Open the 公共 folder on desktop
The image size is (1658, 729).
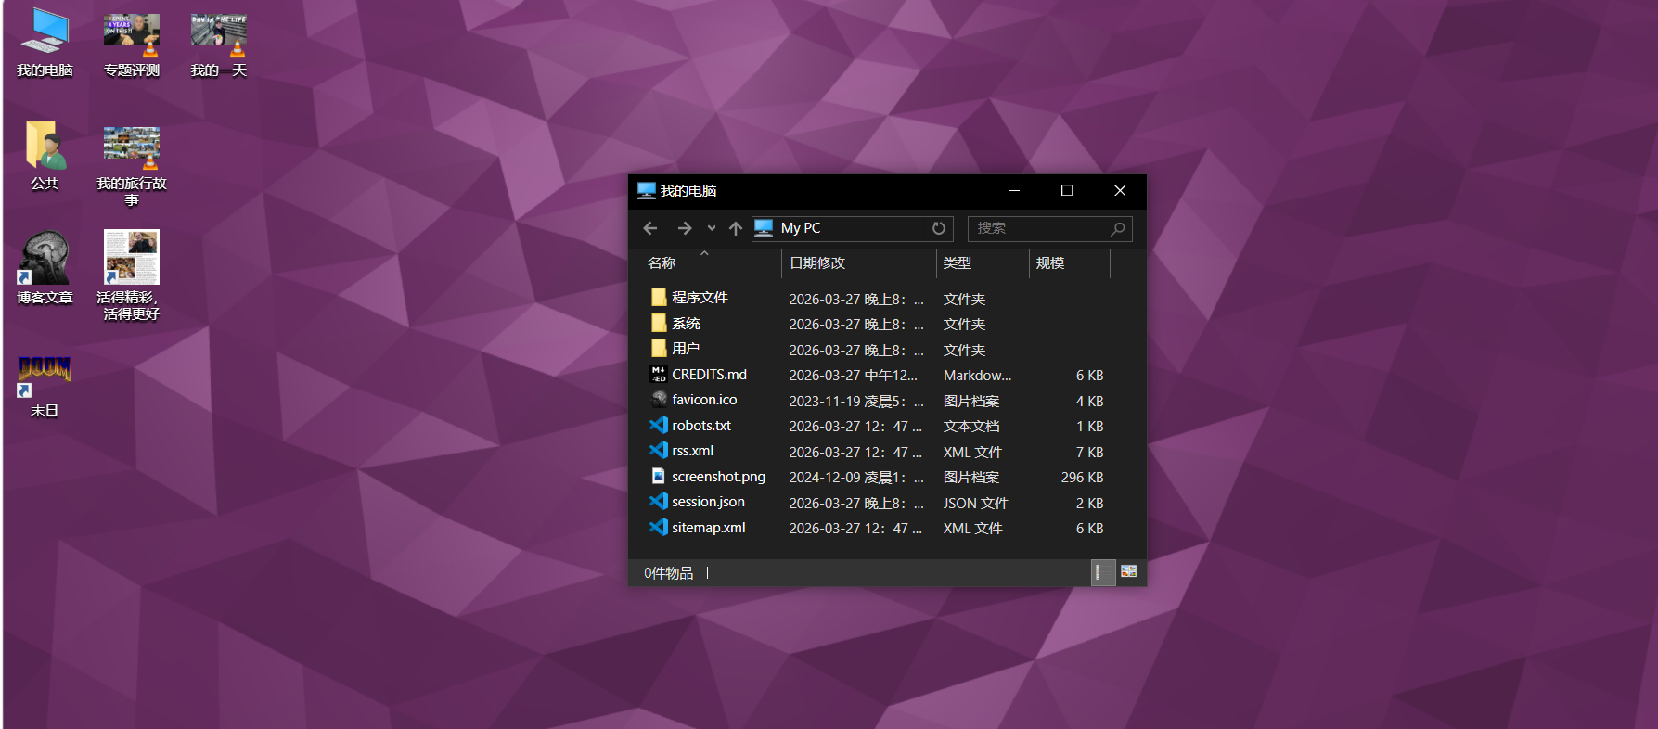45,156
